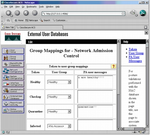Click the mail icon in status bar
Viewport: 150px width, 135px height.
(8, 132)
